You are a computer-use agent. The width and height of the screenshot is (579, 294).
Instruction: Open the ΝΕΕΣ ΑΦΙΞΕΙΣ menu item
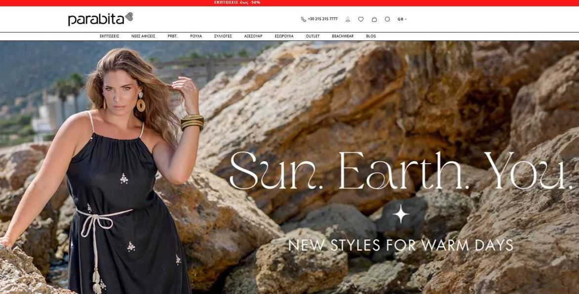coord(143,36)
